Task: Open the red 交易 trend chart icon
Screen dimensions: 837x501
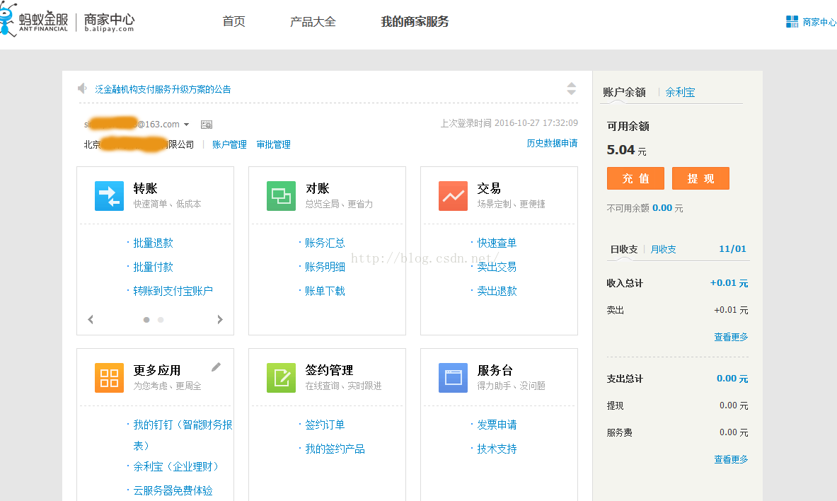Action: [x=453, y=196]
